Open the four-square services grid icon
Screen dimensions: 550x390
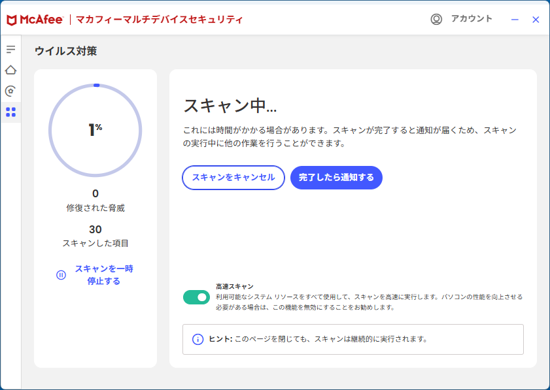(x=10, y=112)
